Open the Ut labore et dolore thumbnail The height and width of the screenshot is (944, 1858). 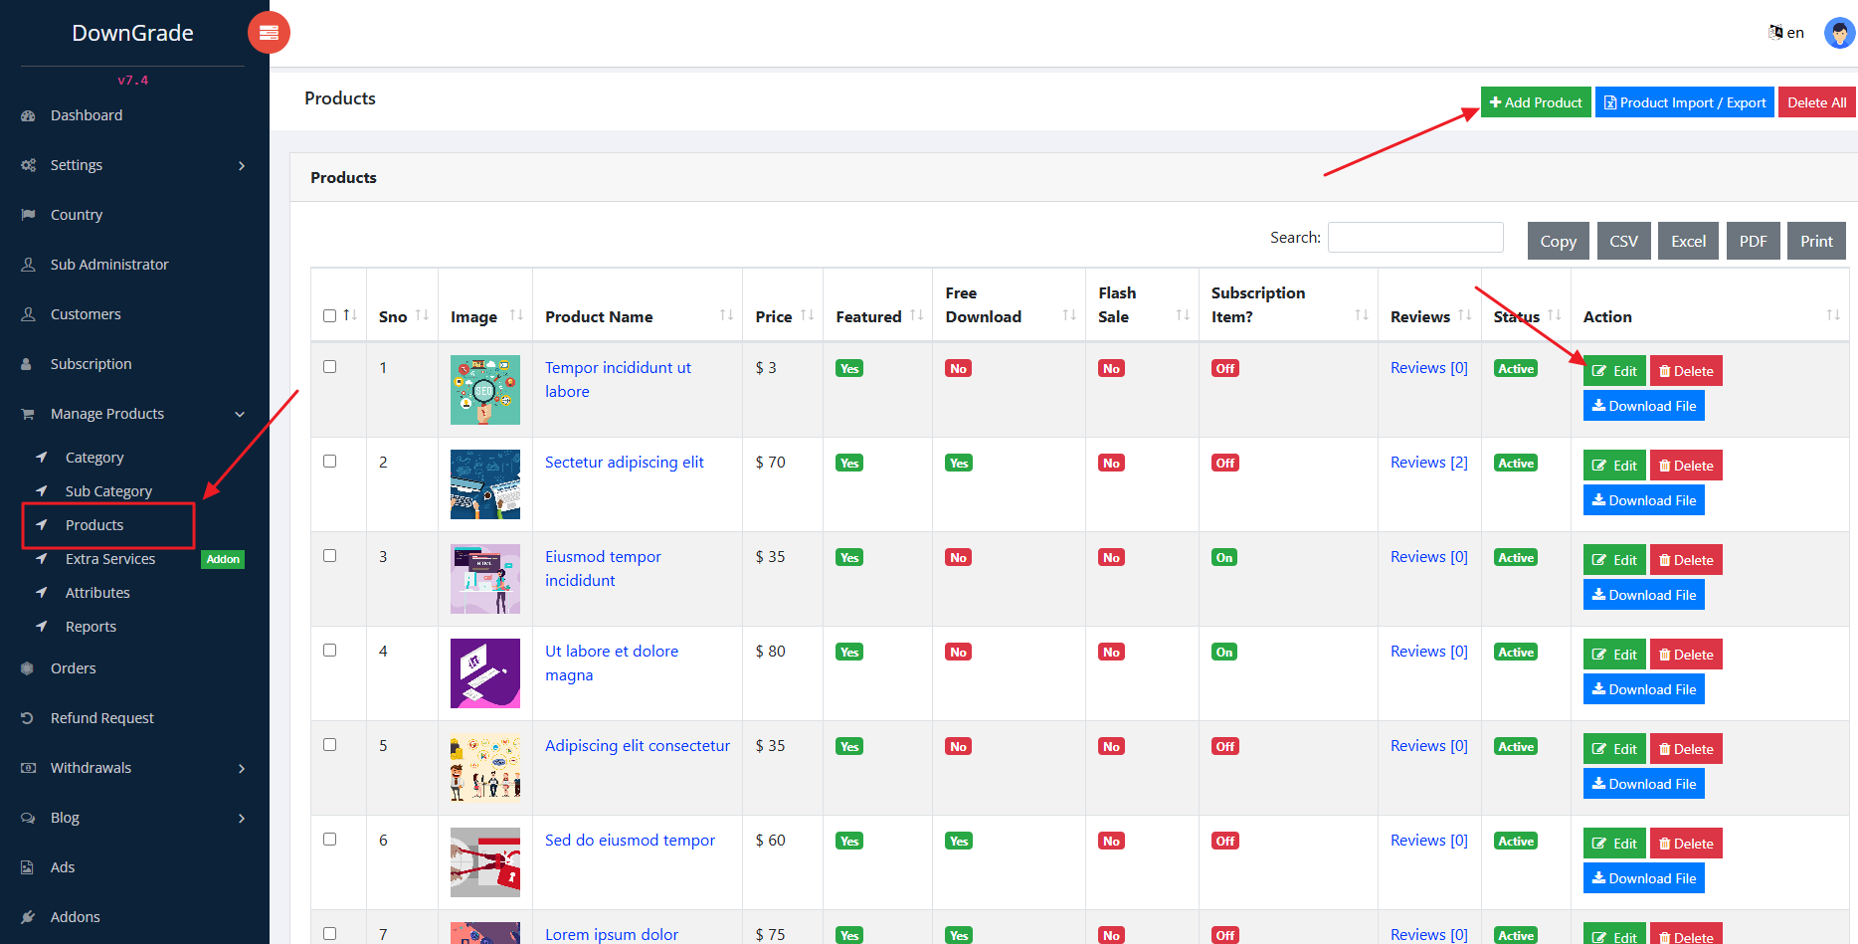485,673
